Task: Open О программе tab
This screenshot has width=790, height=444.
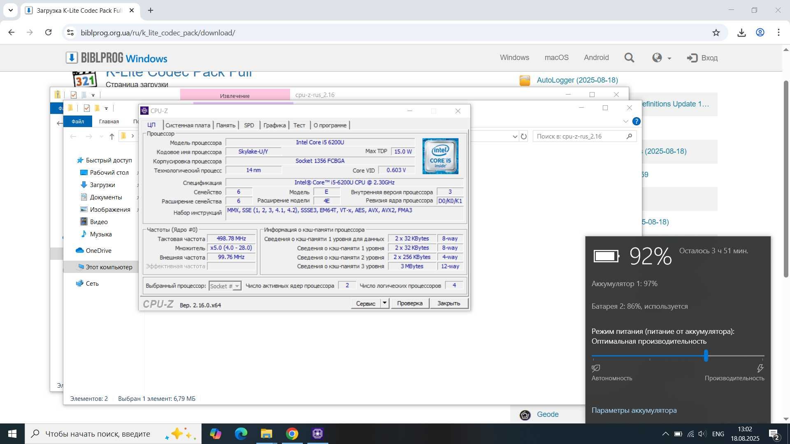Action: click(330, 125)
